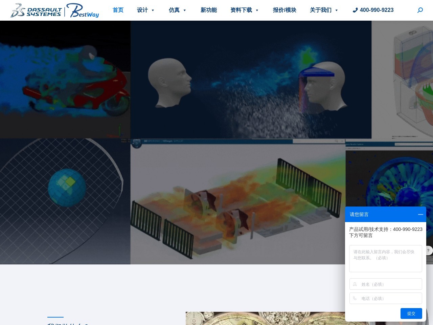433x325 pixels.
Task: Click the two heads spray simulation banner
Action: pyautogui.click(x=251, y=80)
